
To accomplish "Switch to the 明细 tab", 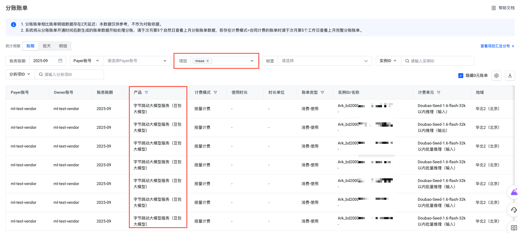I will click(x=63, y=46).
